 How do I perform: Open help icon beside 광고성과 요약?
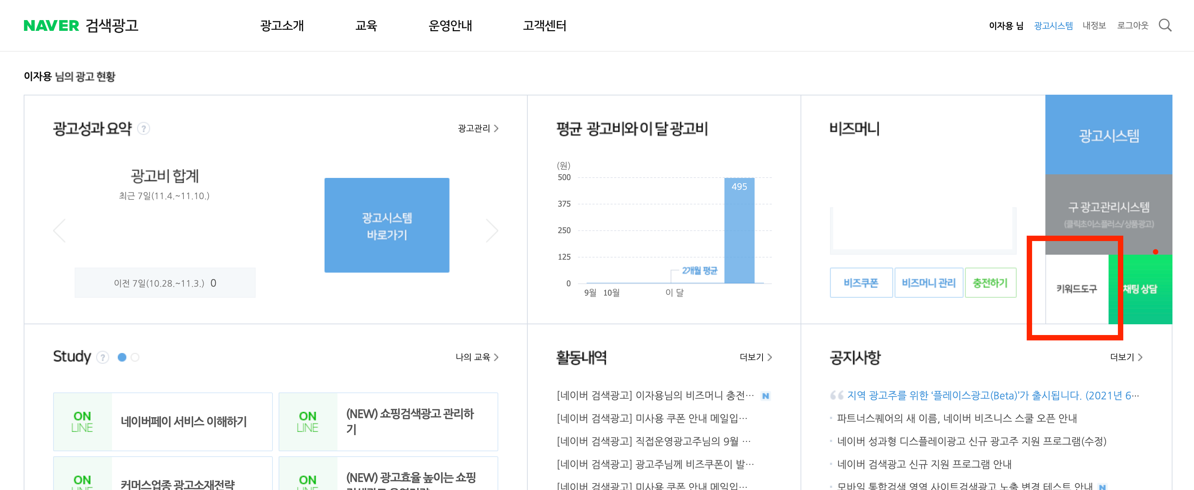(x=144, y=128)
